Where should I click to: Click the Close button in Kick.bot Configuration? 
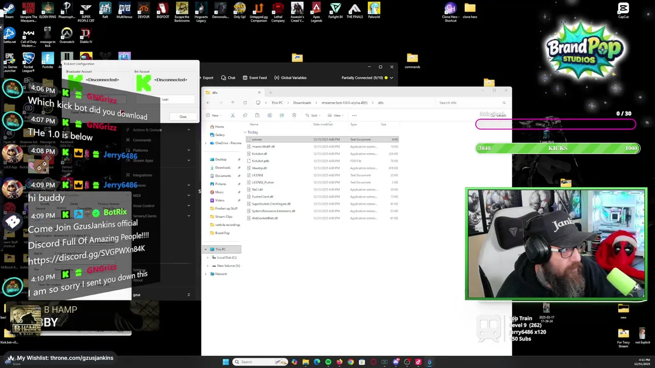tap(183, 117)
